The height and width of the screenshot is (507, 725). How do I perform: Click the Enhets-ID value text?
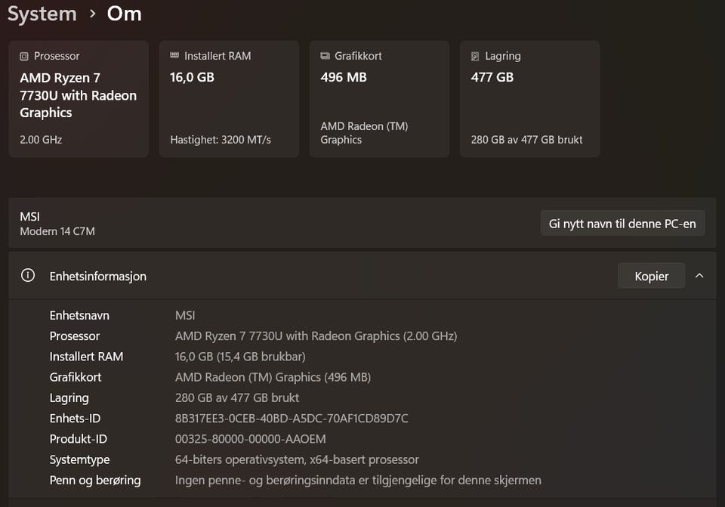(292, 418)
